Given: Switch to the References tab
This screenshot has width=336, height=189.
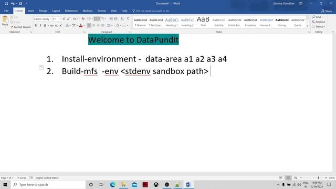Looking at the screenshot, I should point(71,10).
